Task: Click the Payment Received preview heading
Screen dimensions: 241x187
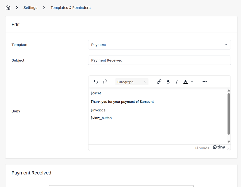Action: pos(31,173)
